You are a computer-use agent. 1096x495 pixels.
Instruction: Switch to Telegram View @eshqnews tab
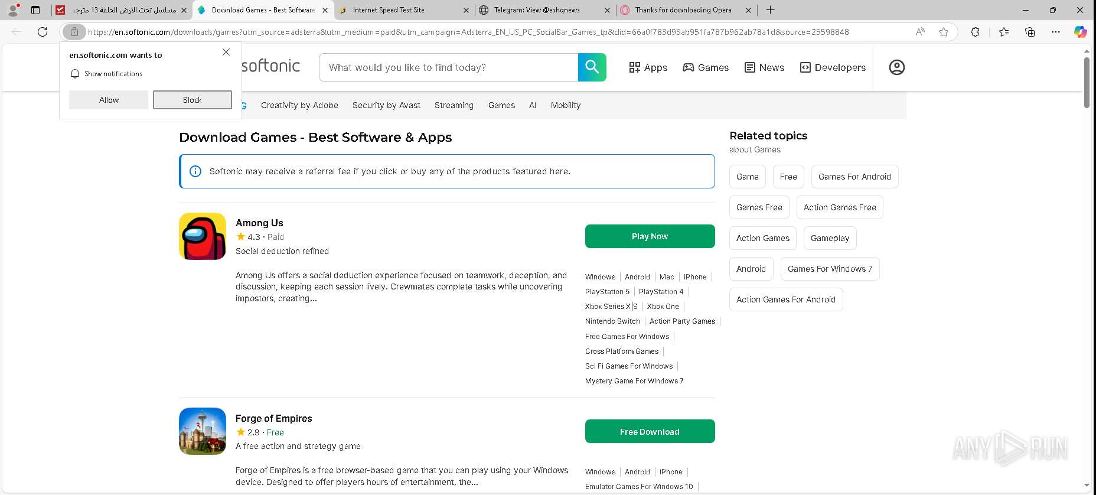pyautogui.click(x=545, y=10)
